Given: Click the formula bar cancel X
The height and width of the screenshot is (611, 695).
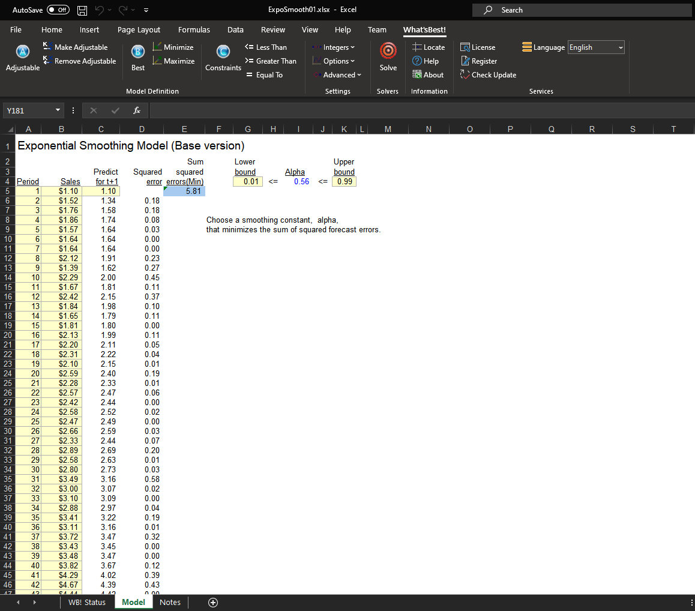Looking at the screenshot, I should [94, 110].
